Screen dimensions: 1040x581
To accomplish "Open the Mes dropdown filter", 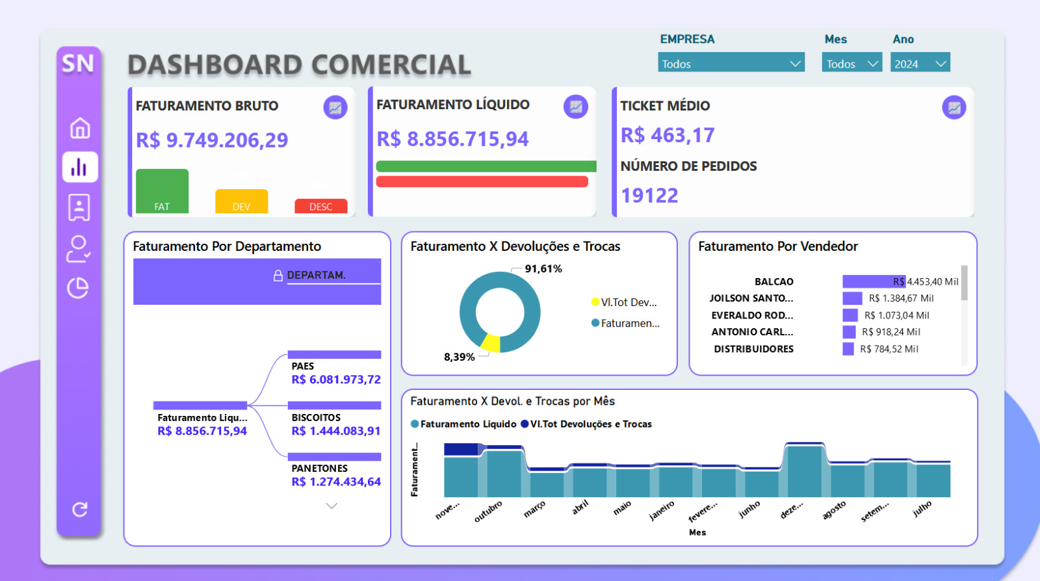I will click(851, 64).
